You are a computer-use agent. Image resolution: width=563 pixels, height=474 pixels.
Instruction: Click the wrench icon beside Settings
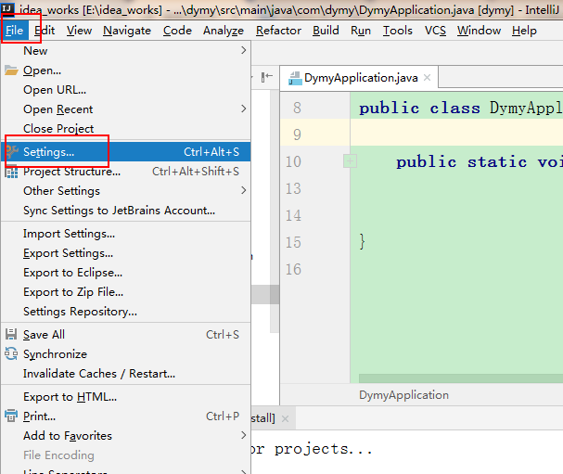pos(11,151)
